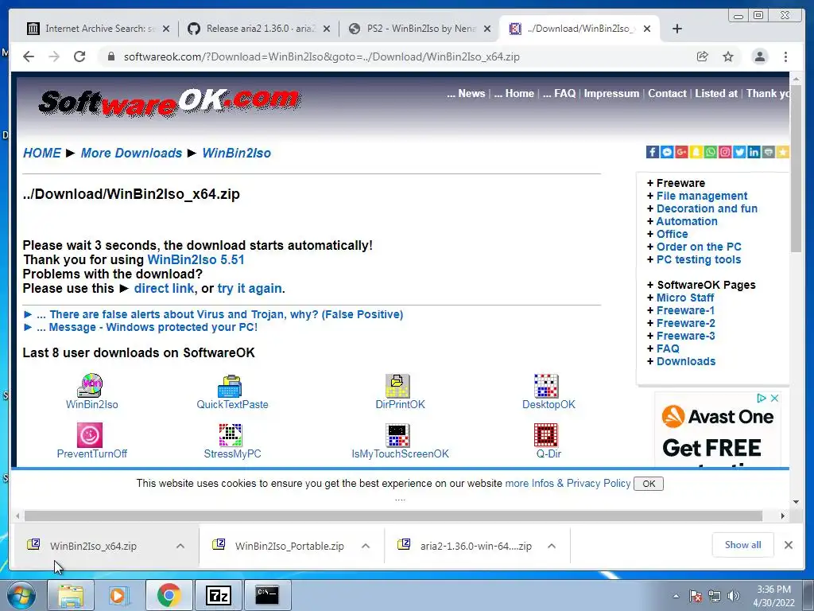Click the yellow star favorites icon

point(783,152)
